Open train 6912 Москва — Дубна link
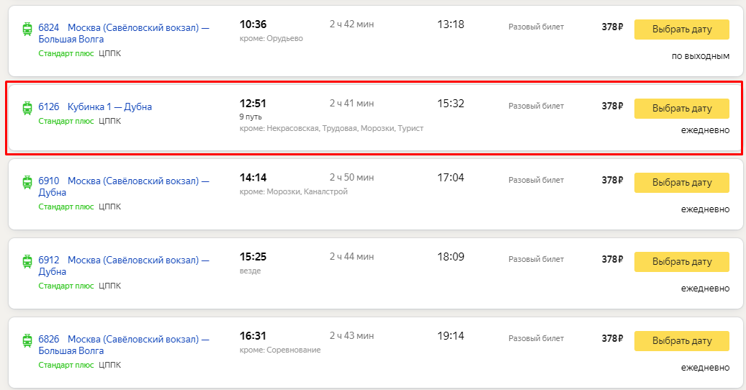 coord(124,266)
